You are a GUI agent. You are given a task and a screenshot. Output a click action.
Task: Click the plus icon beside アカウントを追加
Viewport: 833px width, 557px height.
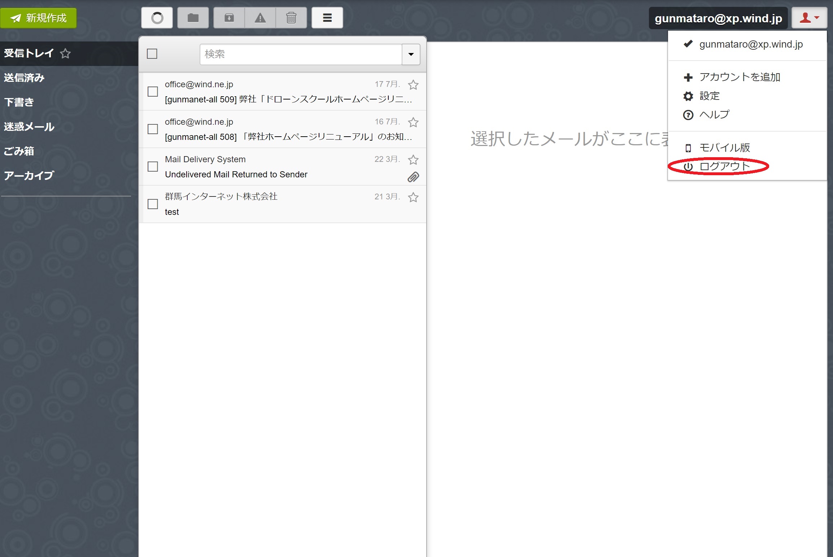(688, 77)
